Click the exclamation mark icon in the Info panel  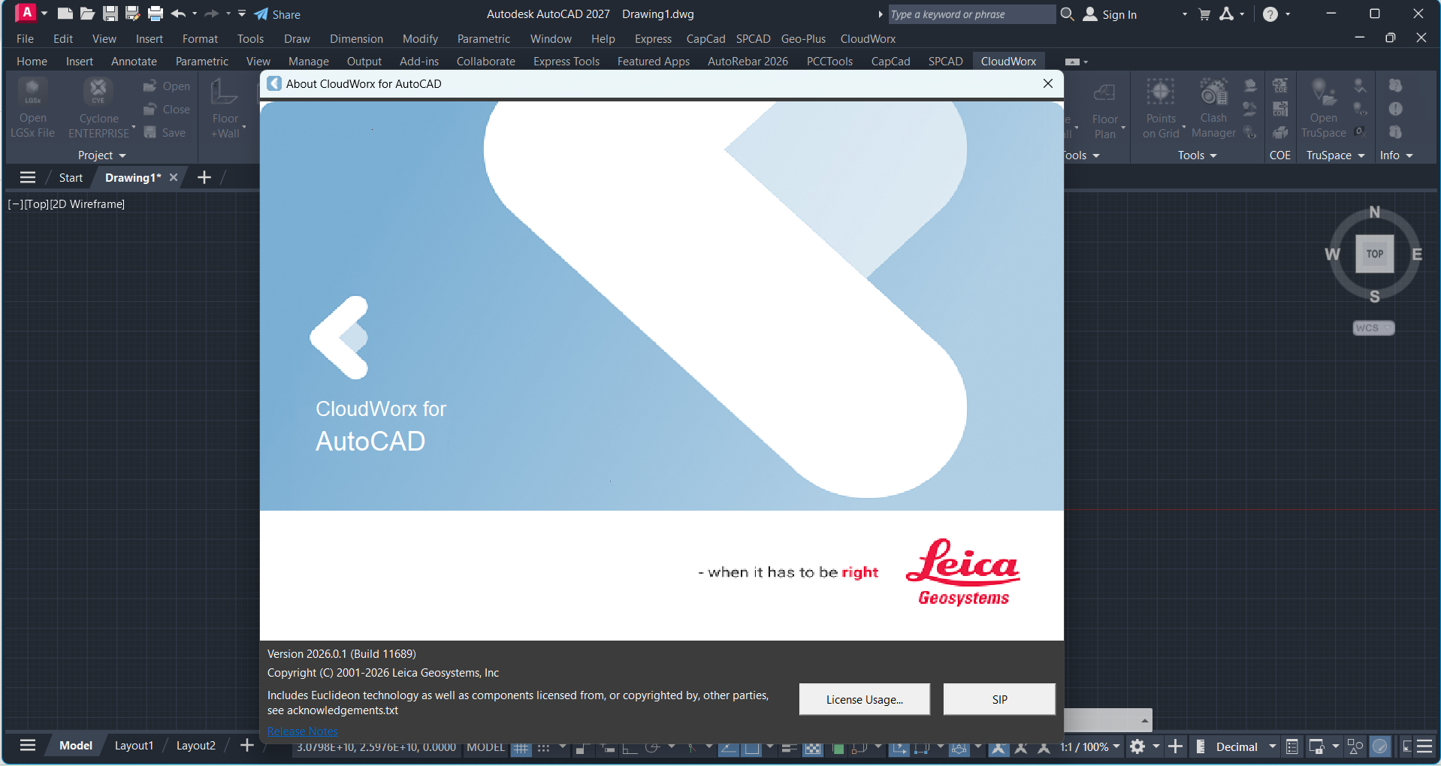coord(1395,109)
